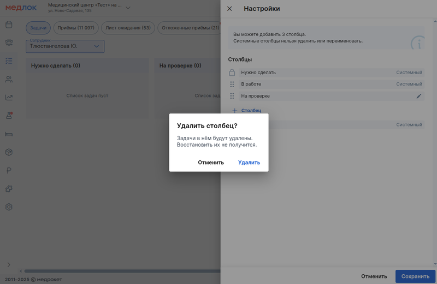Select the Задачи tab
The height and width of the screenshot is (284, 437).
pos(38,28)
